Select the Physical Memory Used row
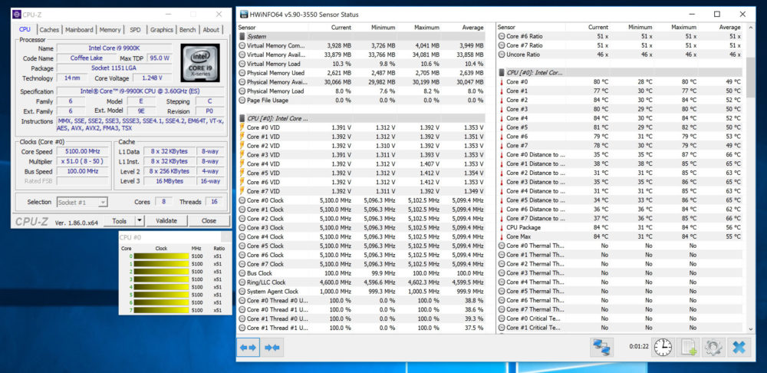This screenshot has width=767, height=373. coord(361,73)
